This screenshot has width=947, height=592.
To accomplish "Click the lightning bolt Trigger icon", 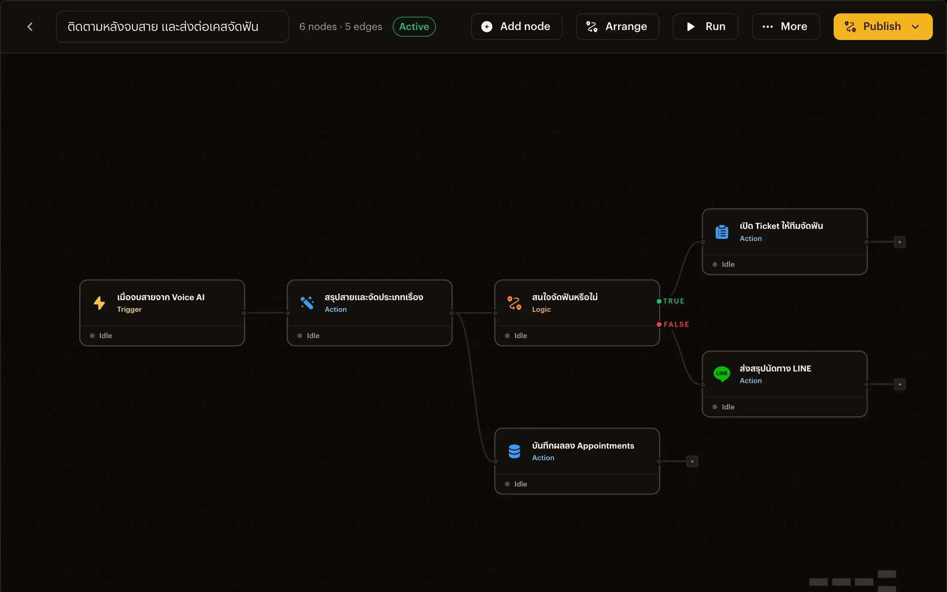I will point(99,303).
